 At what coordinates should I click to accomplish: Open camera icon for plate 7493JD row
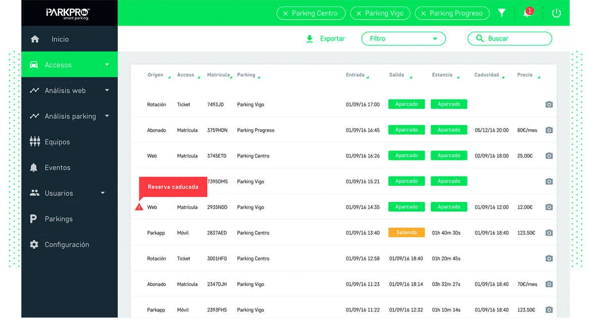coord(549,104)
